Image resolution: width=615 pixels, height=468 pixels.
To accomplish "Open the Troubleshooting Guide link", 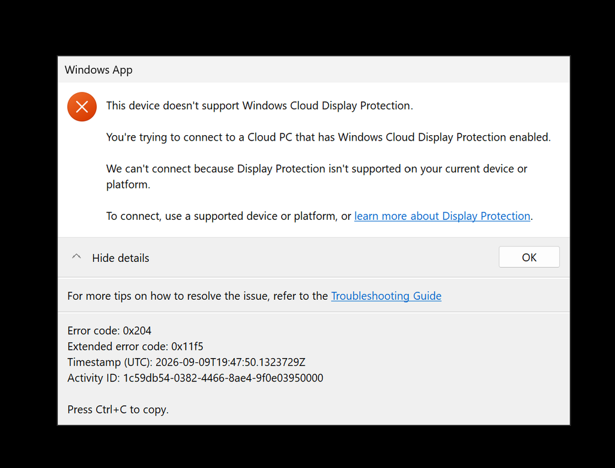I will pyautogui.click(x=386, y=296).
